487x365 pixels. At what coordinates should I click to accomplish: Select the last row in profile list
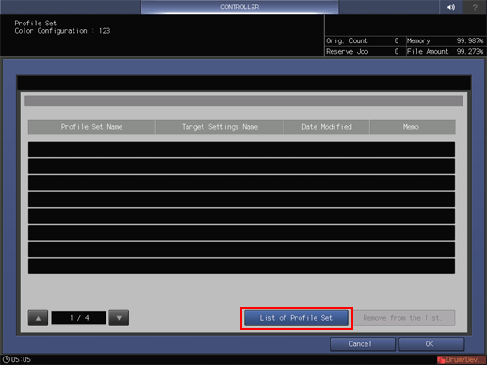(x=241, y=266)
